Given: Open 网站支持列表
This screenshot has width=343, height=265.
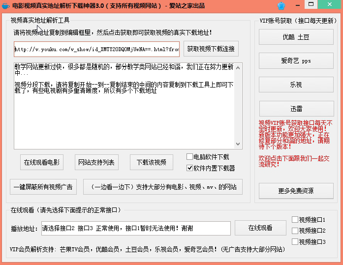Looking at the screenshot, I should click(96, 162).
